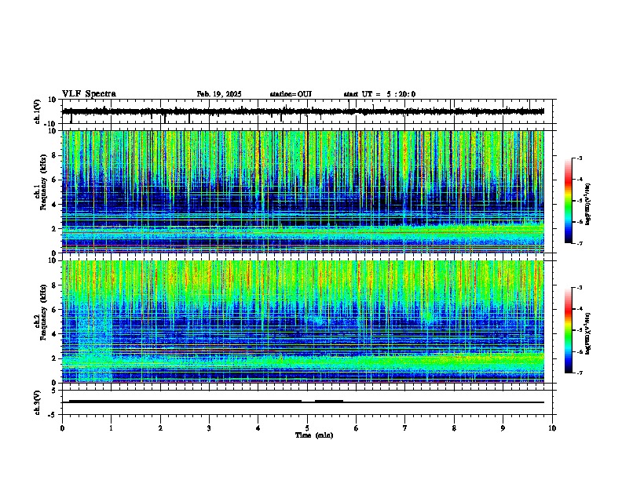Click the ch.2 color bar log(PSD) label
Image resolution: width=622 pixels, height=480 pixels.
pyautogui.click(x=588, y=334)
